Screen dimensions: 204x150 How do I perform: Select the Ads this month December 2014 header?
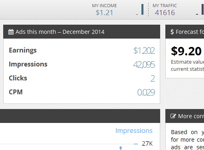(82, 32)
